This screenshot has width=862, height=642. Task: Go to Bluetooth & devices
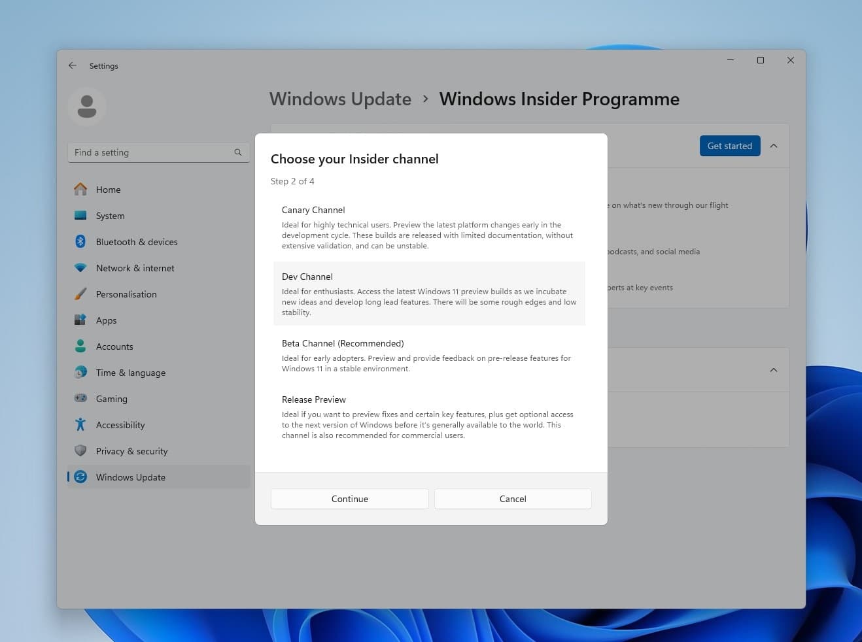159,242
